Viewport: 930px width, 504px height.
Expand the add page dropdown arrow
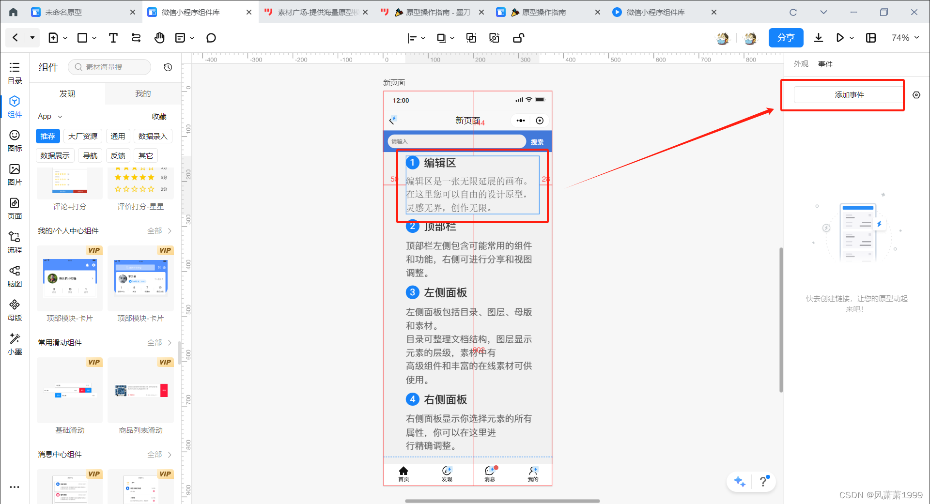[x=65, y=38]
